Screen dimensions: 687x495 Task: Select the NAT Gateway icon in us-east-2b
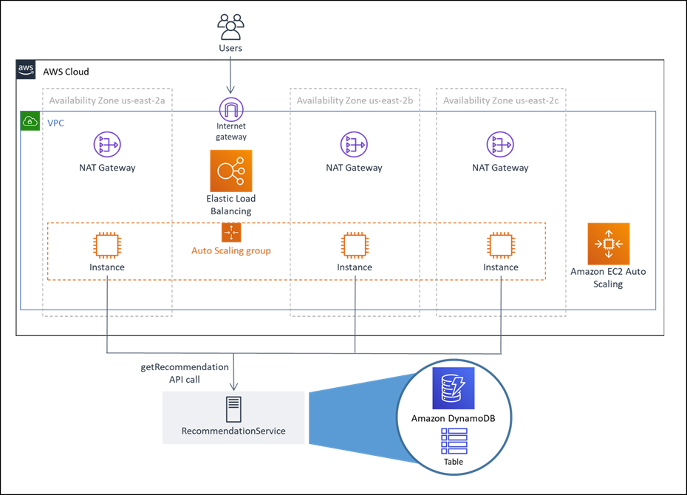click(x=354, y=144)
